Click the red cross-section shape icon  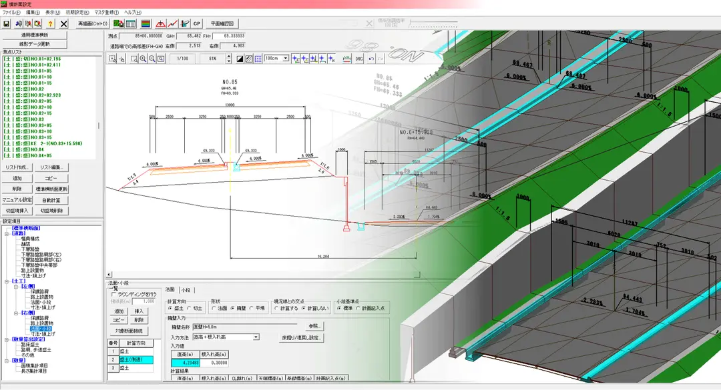160,23
